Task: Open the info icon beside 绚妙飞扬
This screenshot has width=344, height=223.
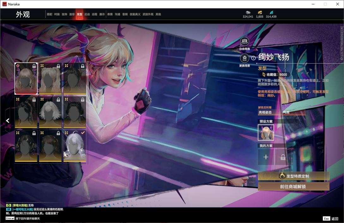Action: [x=253, y=58]
